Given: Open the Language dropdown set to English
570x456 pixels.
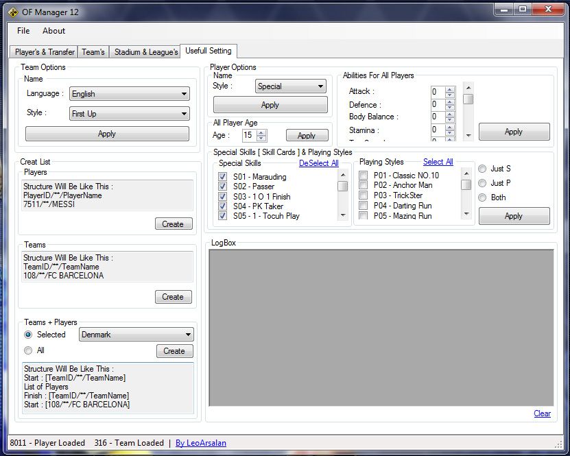Looking at the screenshot, I should pyautogui.click(x=129, y=94).
